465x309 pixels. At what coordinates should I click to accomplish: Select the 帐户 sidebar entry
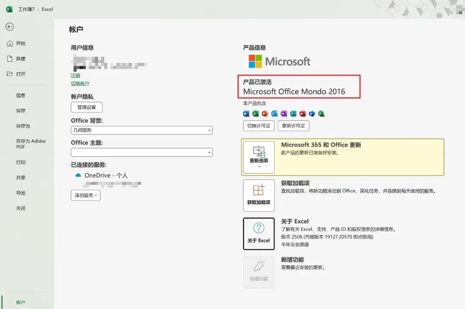tap(21, 302)
